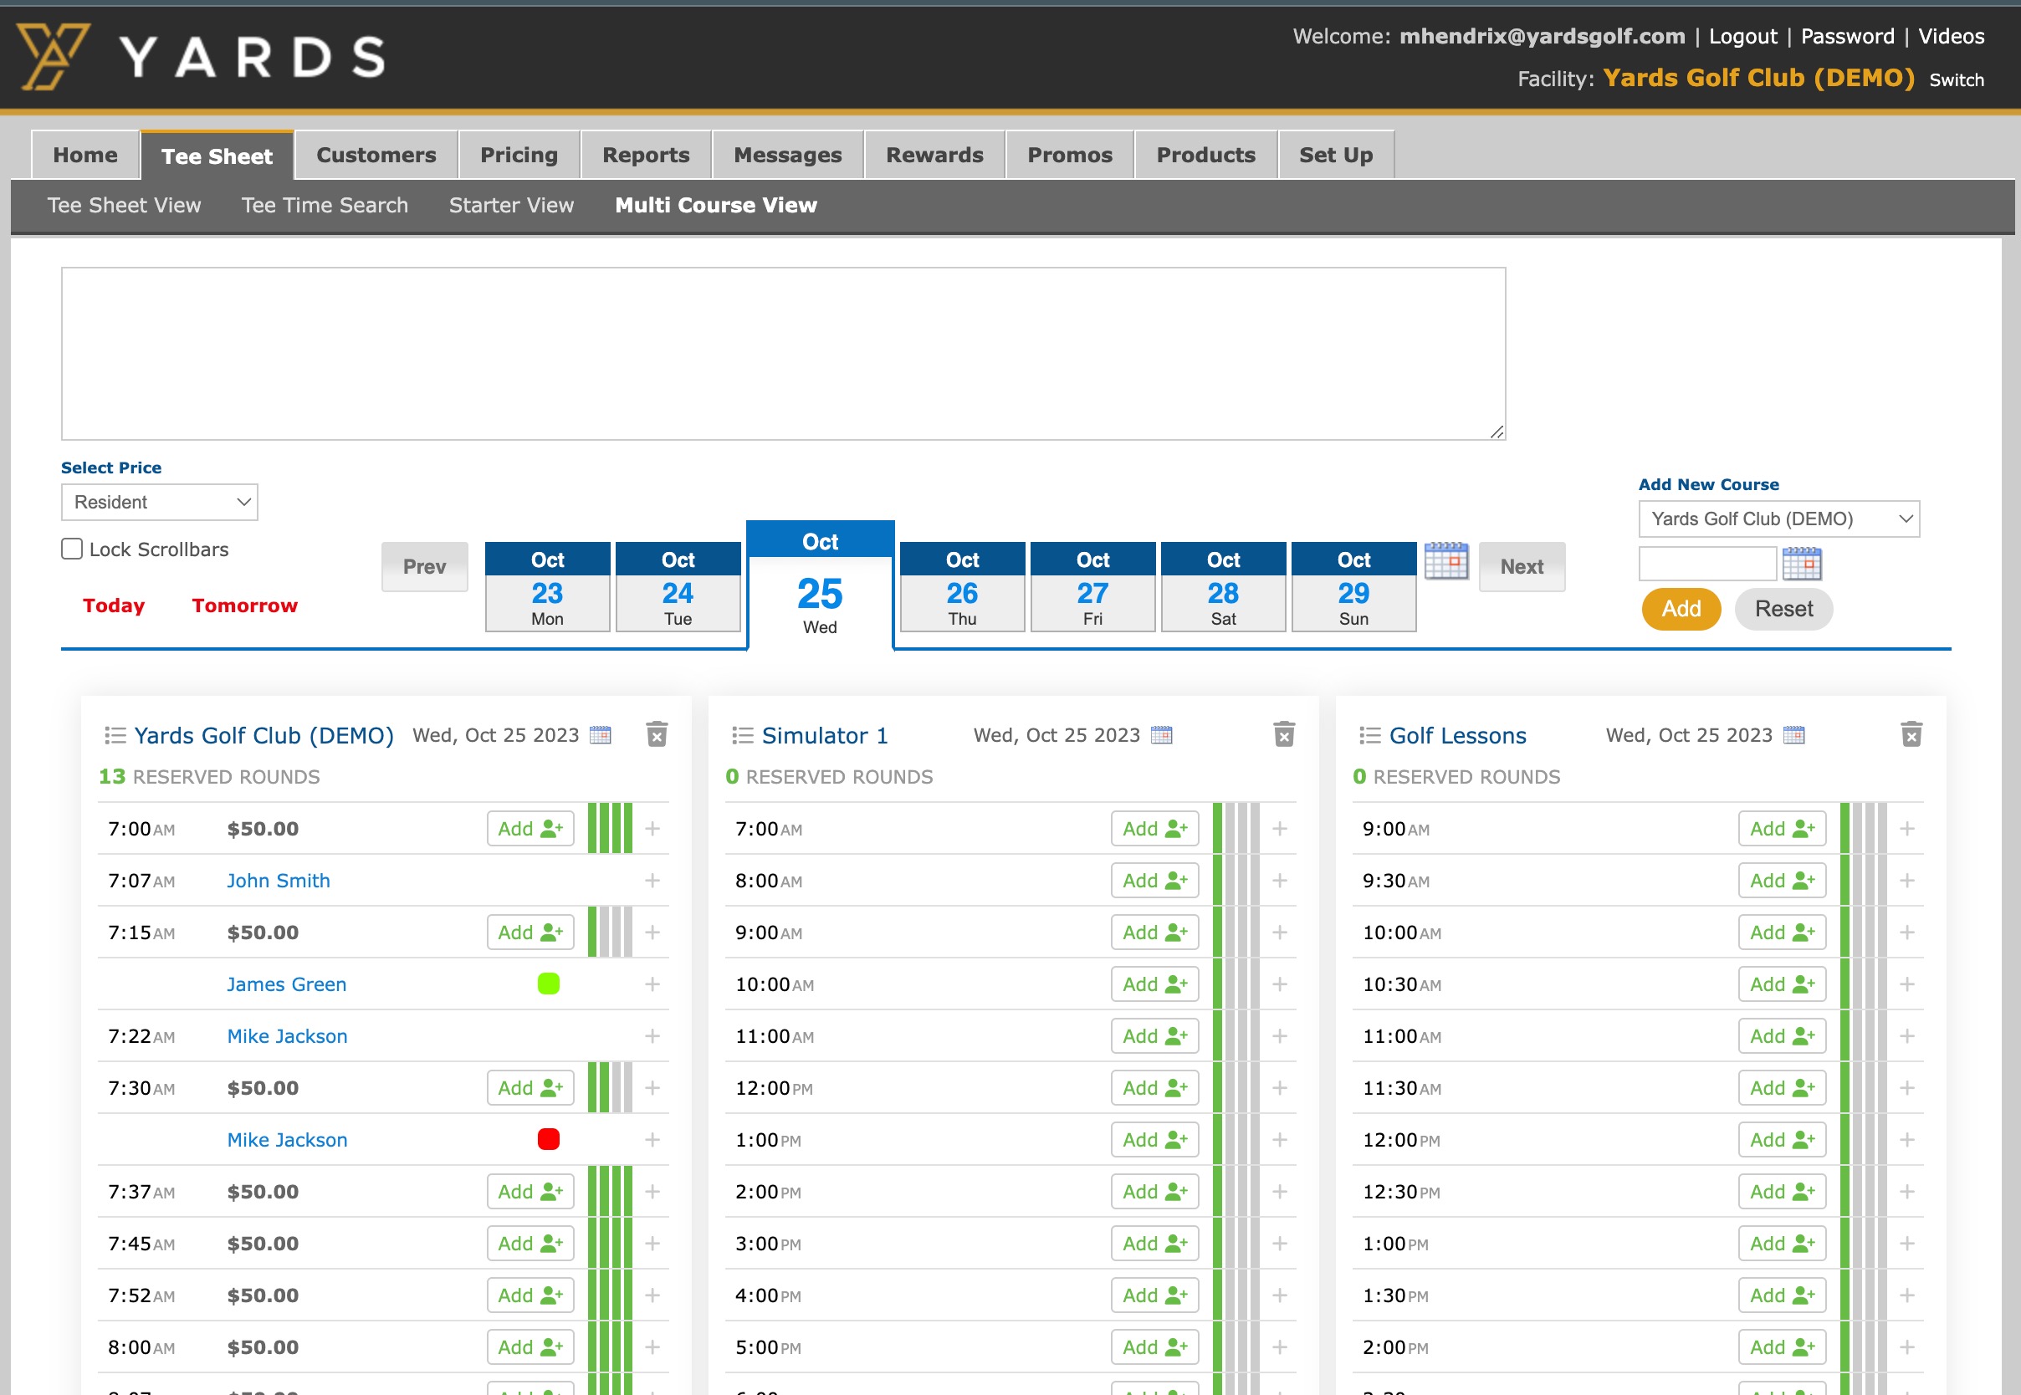Click green status indicator for James Green
The height and width of the screenshot is (1395, 2021).
coord(548,984)
